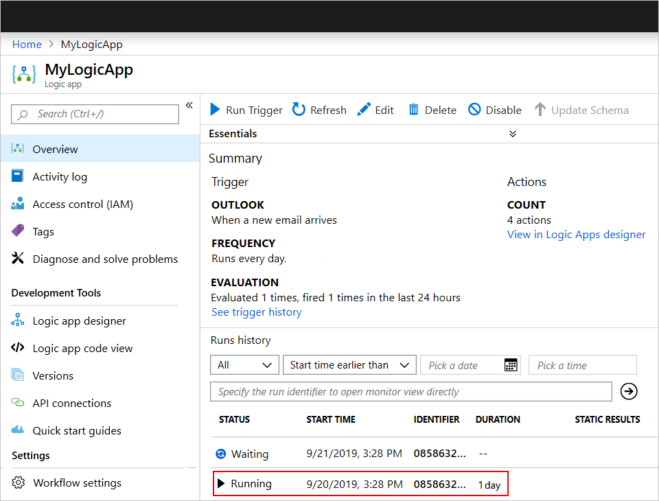Click the Disable prohibited-circle icon

pos(474,109)
